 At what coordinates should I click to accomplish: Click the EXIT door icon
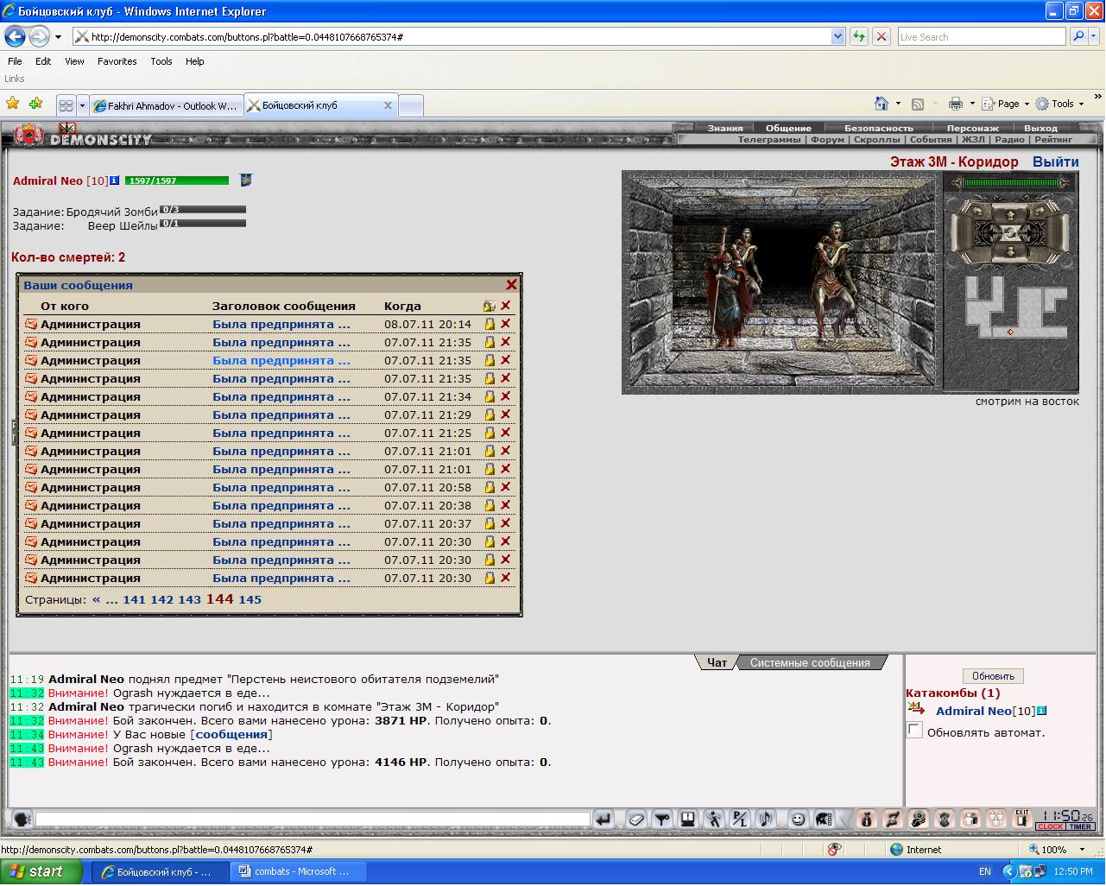(1022, 819)
